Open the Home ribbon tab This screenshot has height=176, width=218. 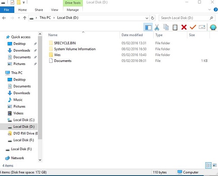22,10
